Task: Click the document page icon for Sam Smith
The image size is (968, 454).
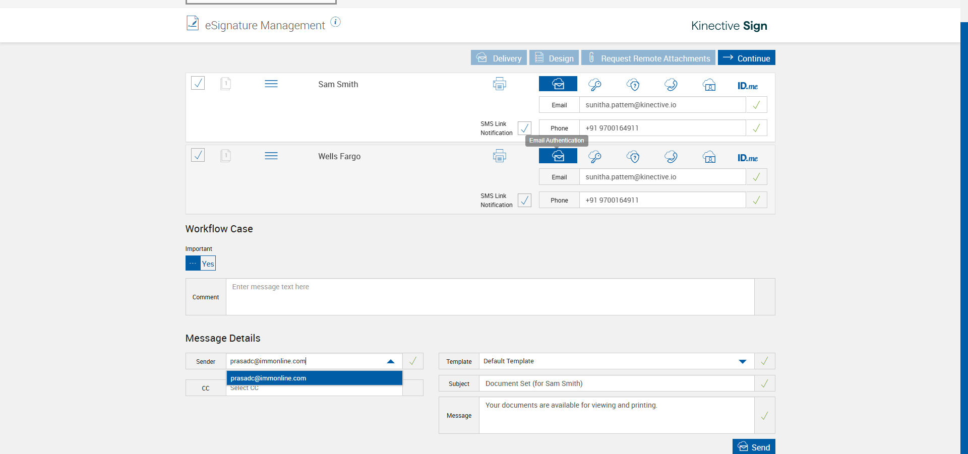Action: click(226, 83)
